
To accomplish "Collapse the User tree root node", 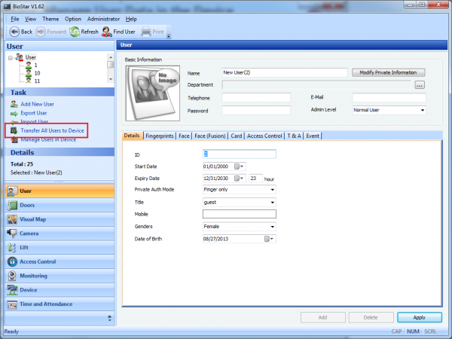I will [10, 57].
